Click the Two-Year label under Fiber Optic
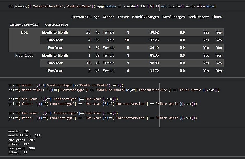This screenshot has height=159, width=245. (x=55, y=71)
